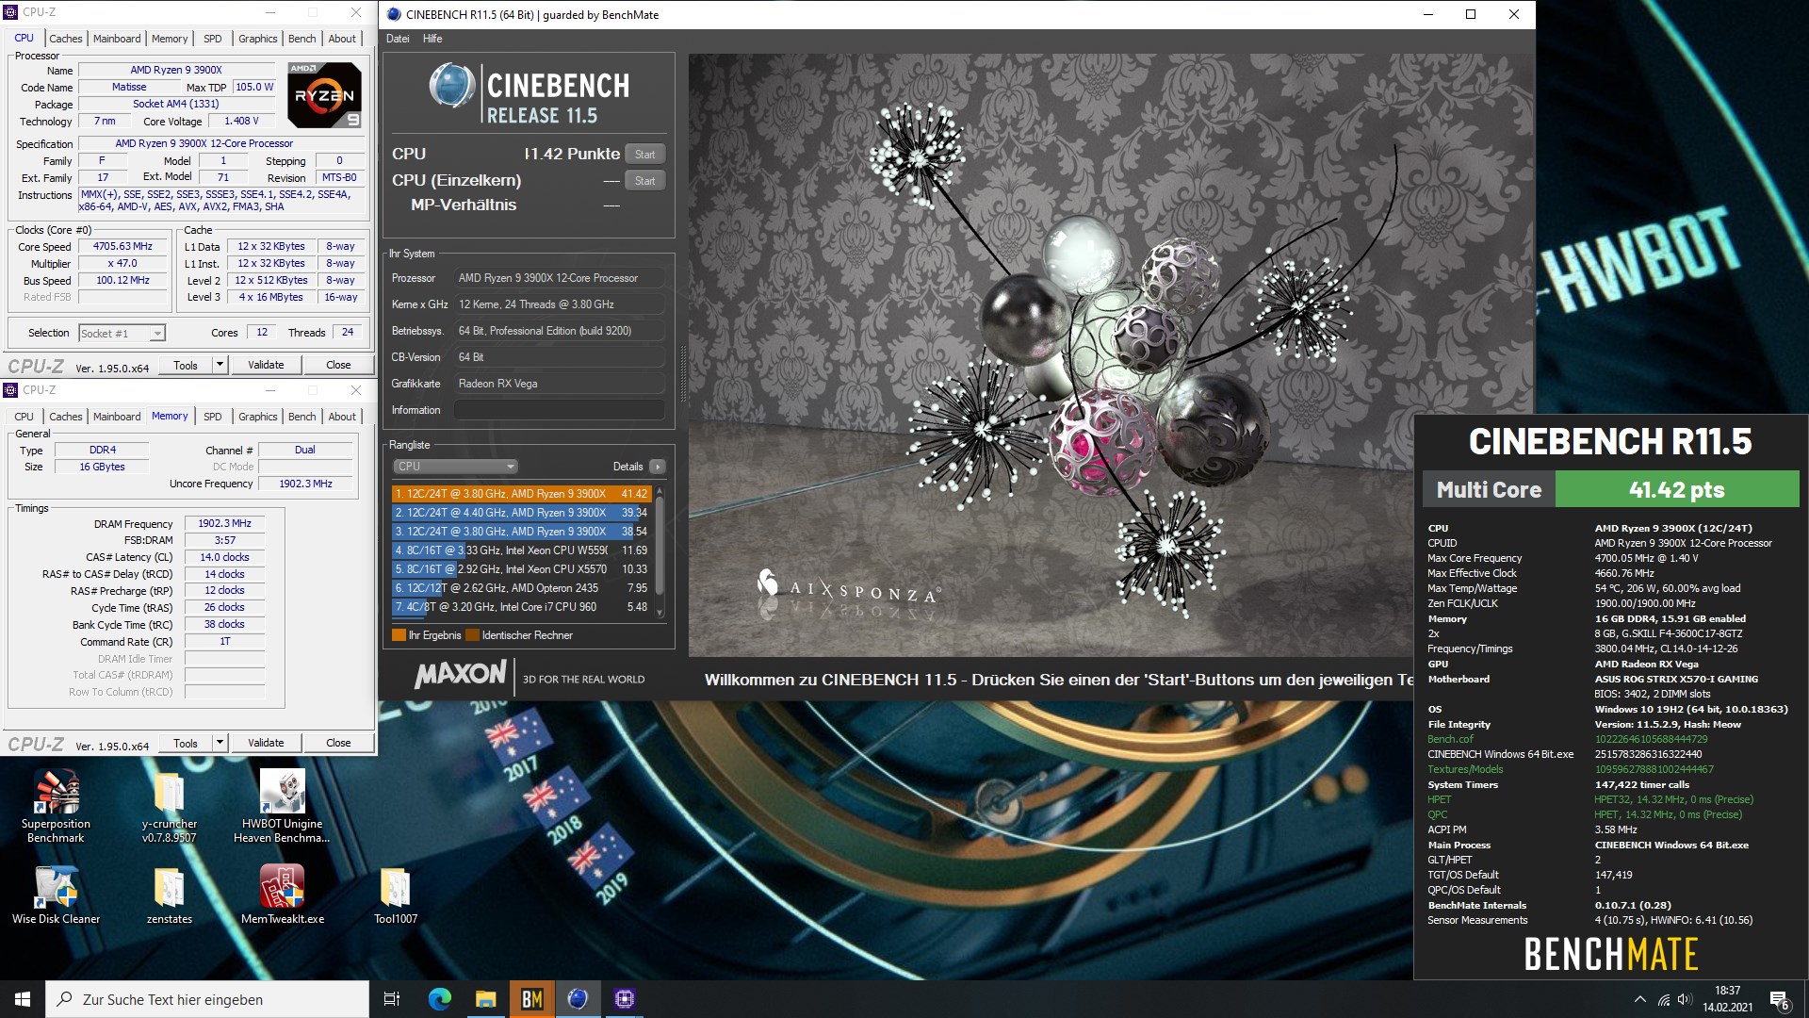Select ranking row 1 with 41.42 score

[x=521, y=494]
